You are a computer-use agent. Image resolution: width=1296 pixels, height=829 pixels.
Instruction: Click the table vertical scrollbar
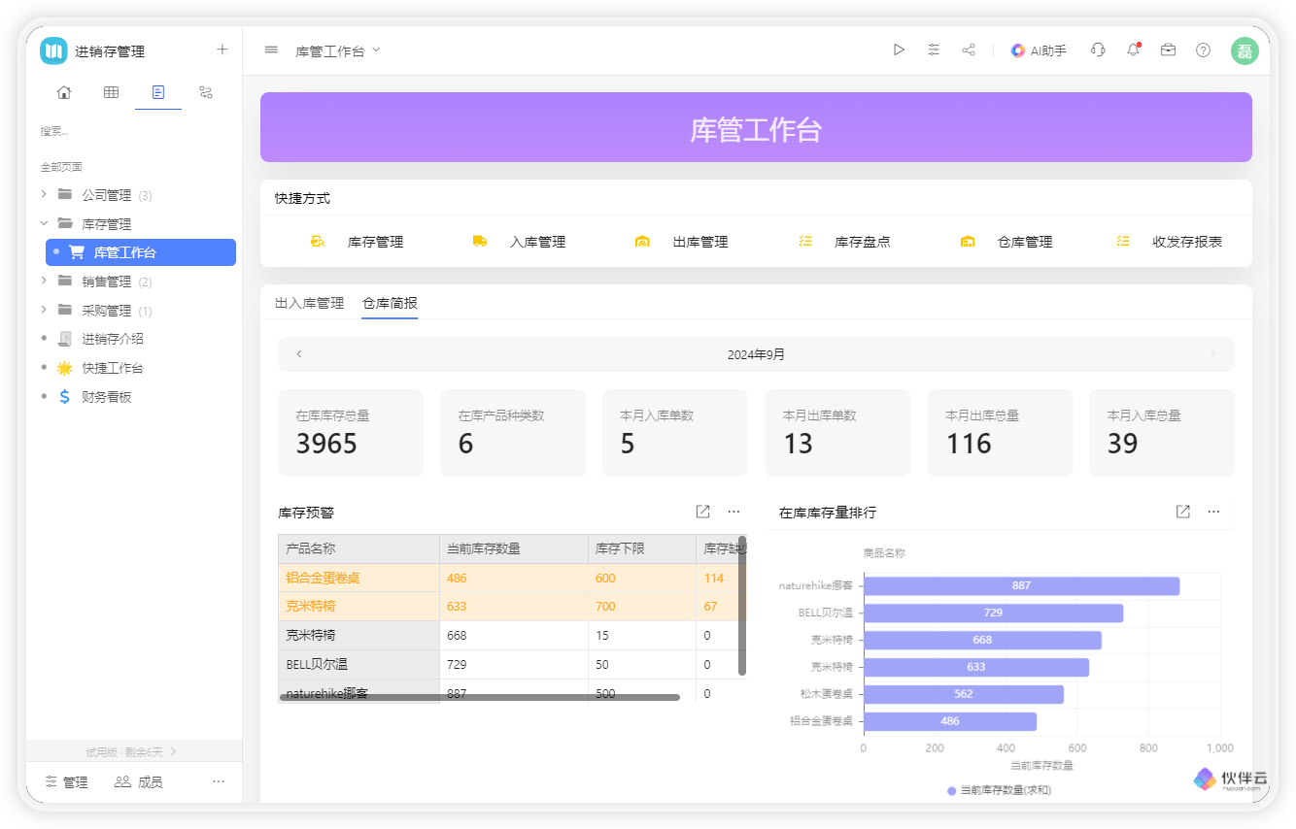[x=742, y=606]
